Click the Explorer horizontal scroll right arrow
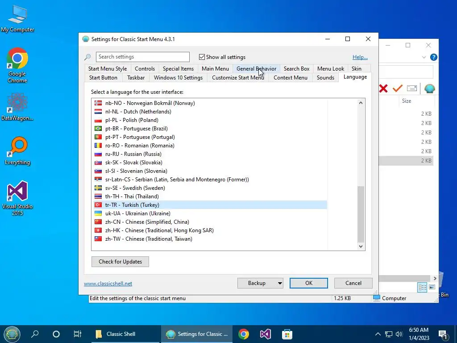 tap(435, 279)
